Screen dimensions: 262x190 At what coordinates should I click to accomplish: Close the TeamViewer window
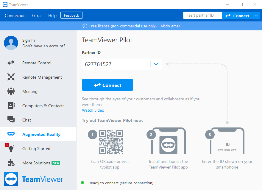coord(255,5)
